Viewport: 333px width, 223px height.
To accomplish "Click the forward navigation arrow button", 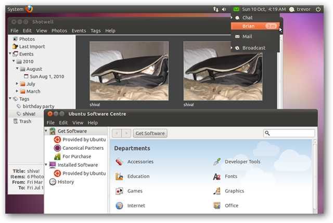I will coord(126,133).
